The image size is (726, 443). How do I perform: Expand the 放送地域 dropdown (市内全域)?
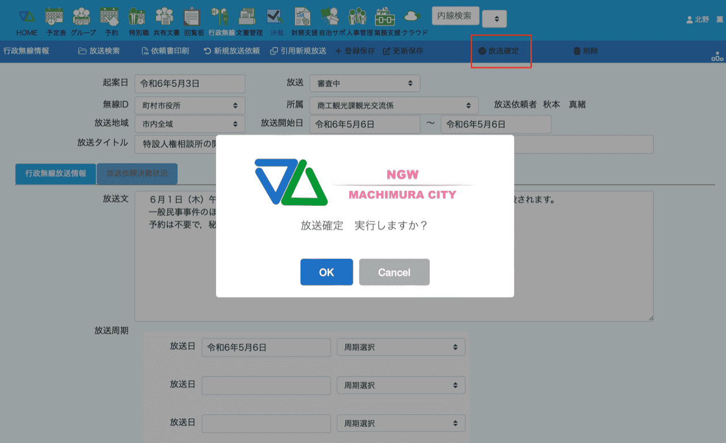tap(189, 123)
